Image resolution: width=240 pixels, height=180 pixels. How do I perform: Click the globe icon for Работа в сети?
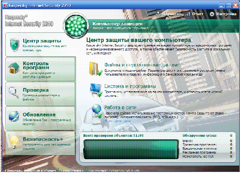pos(97,111)
